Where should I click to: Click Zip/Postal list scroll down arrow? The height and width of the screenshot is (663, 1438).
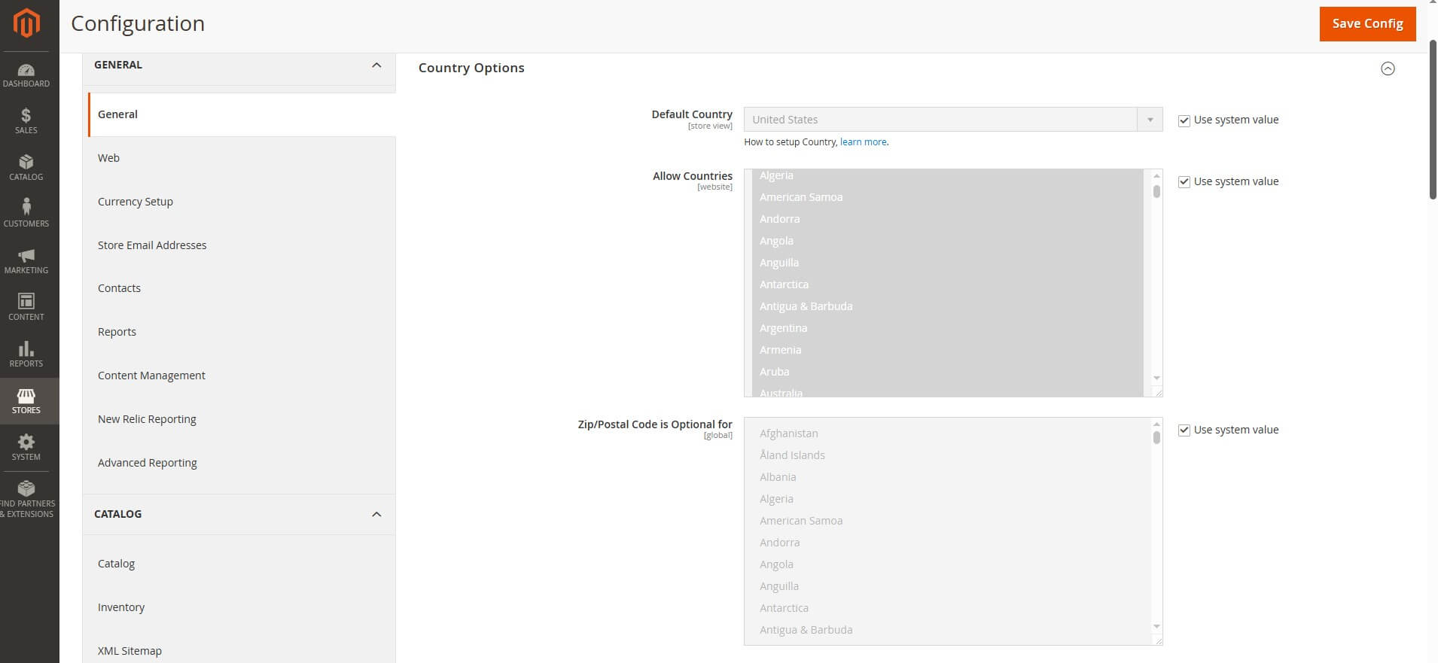pos(1156,626)
